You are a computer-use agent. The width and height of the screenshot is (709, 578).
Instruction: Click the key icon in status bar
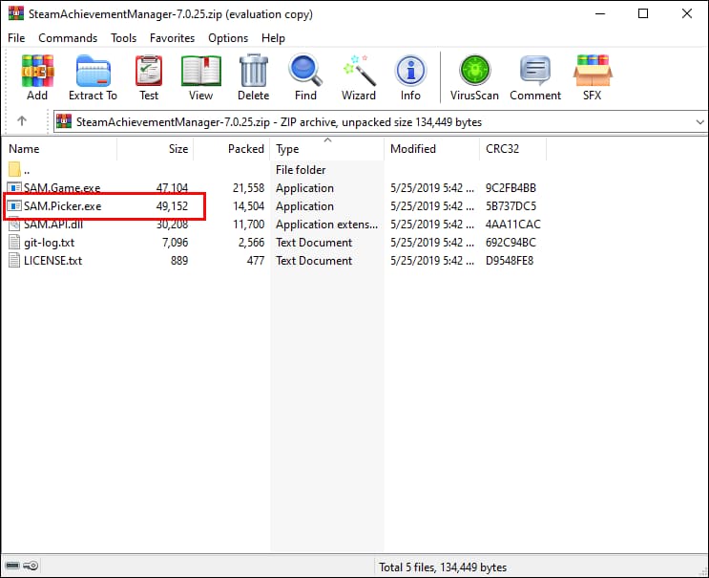(31, 566)
